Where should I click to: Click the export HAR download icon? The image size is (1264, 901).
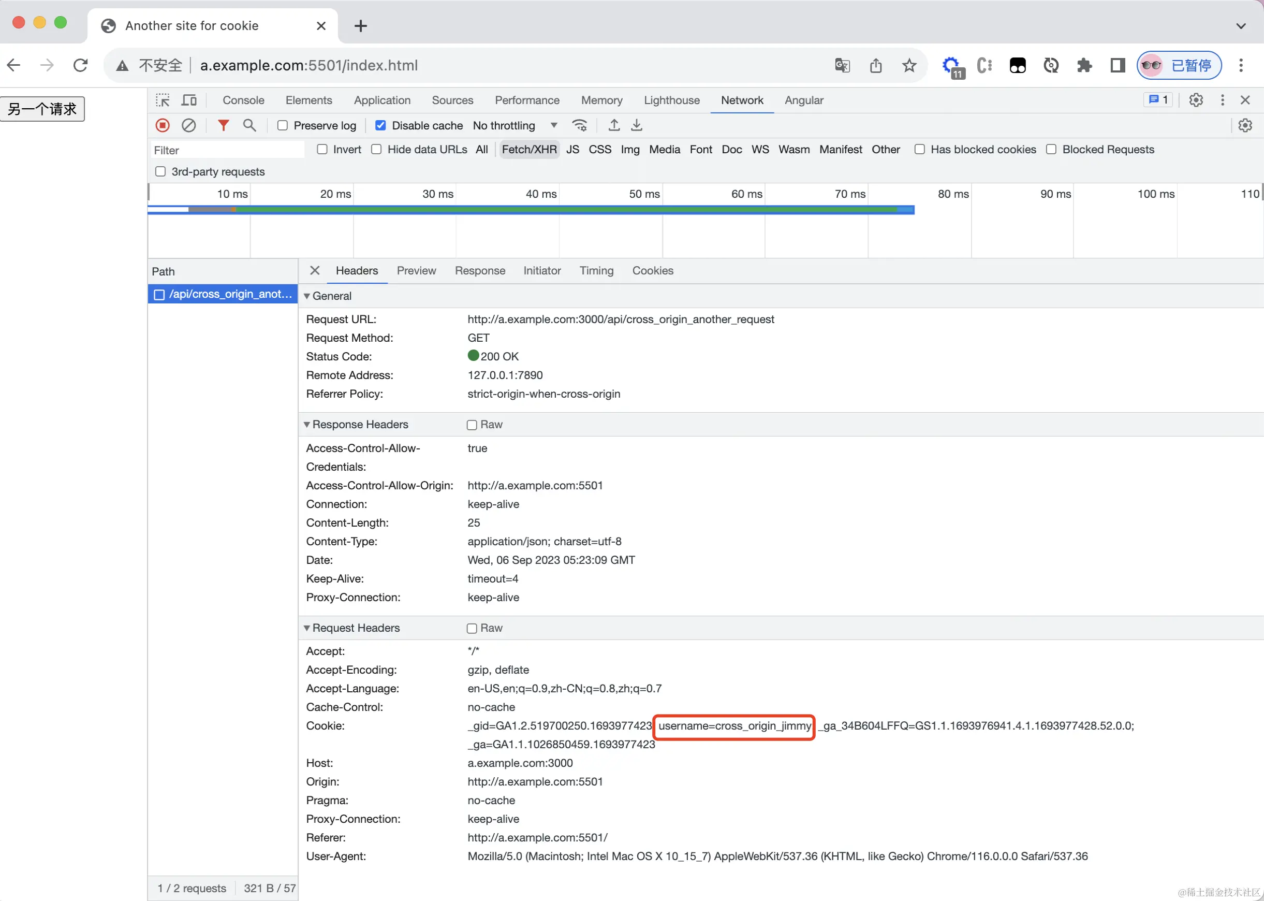(x=637, y=125)
